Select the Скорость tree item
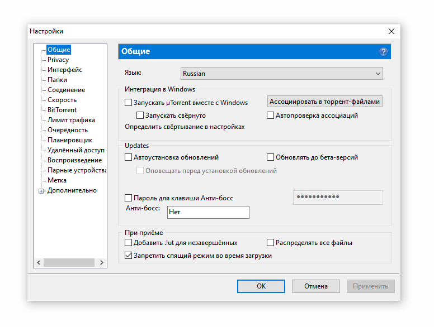This screenshot has height=327, width=434. (62, 100)
